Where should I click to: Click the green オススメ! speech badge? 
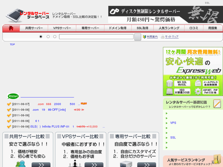pos(13,96)
